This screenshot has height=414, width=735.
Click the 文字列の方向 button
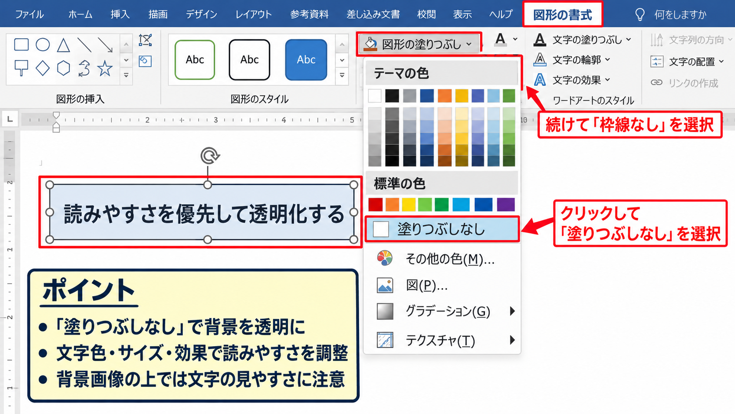tap(691, 40)
